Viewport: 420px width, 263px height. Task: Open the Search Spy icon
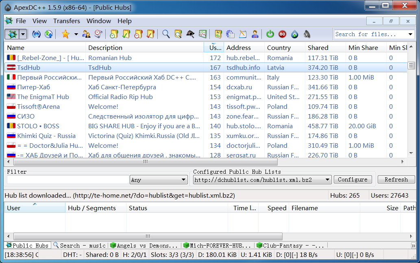[x=190, y=34]
